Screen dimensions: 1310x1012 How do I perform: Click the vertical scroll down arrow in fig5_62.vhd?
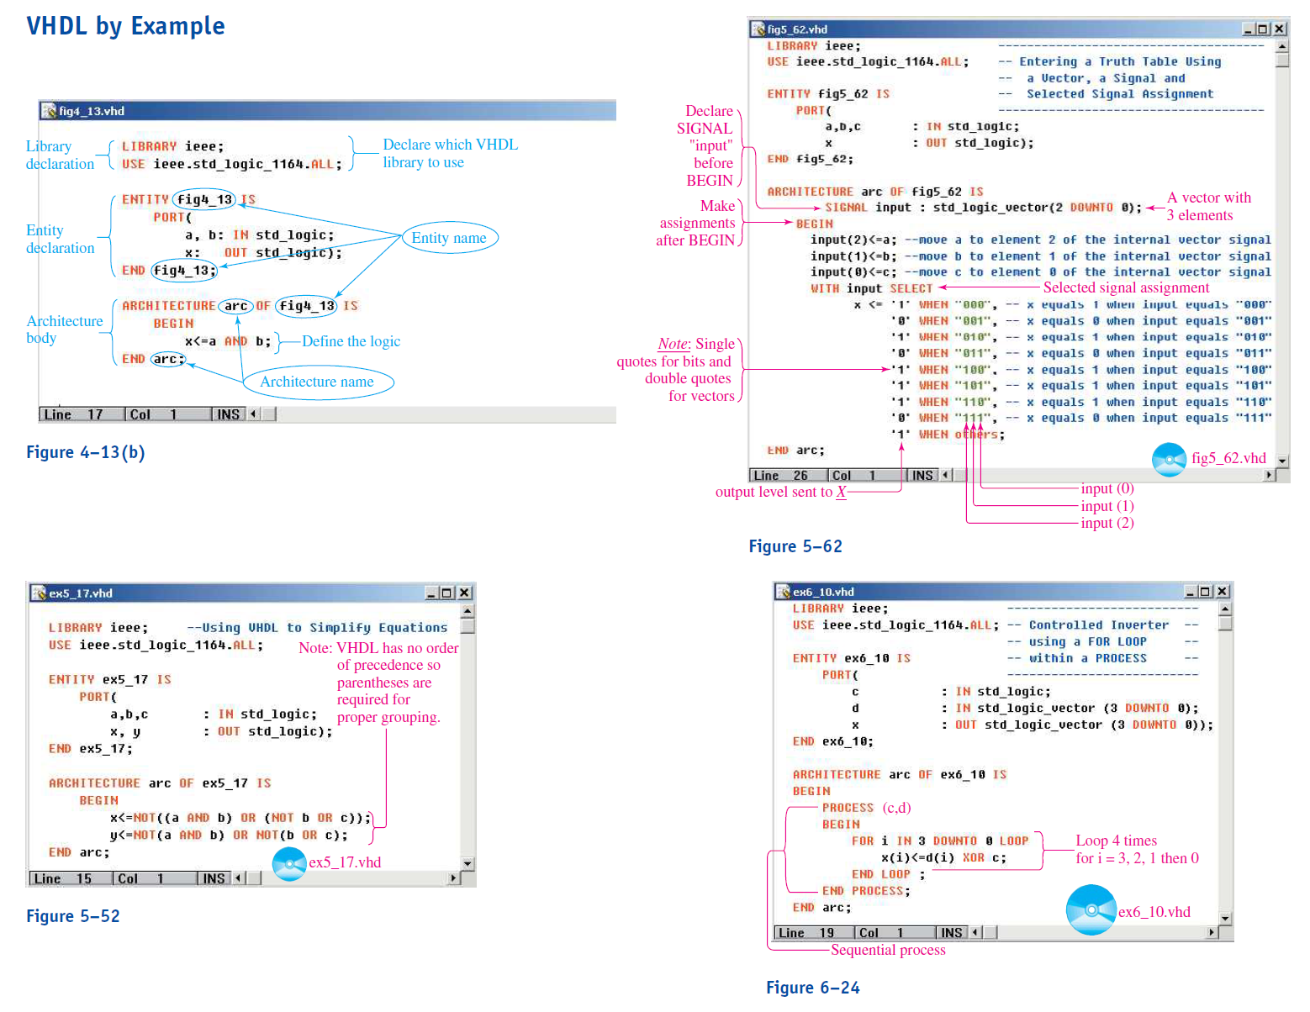tap(1282, 461)
